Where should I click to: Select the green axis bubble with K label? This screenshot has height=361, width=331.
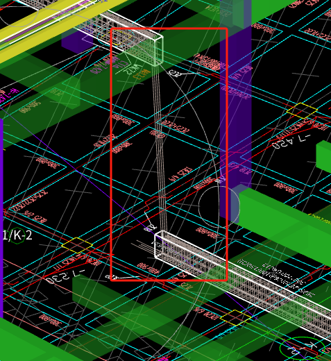[302, 349]
